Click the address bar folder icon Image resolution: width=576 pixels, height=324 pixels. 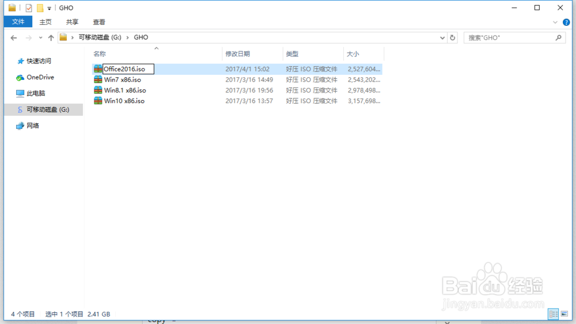coord(63,37)
